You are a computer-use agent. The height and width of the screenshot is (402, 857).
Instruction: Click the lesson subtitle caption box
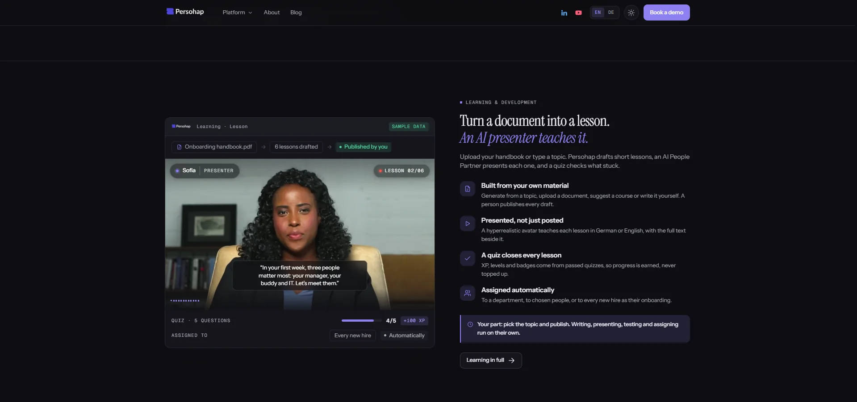300,275
